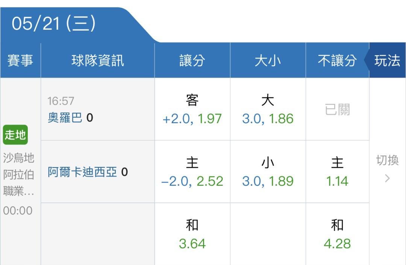The image size is (406, 265).
Task: Click the 不讓分 column header
Action: tap(337, 60)
